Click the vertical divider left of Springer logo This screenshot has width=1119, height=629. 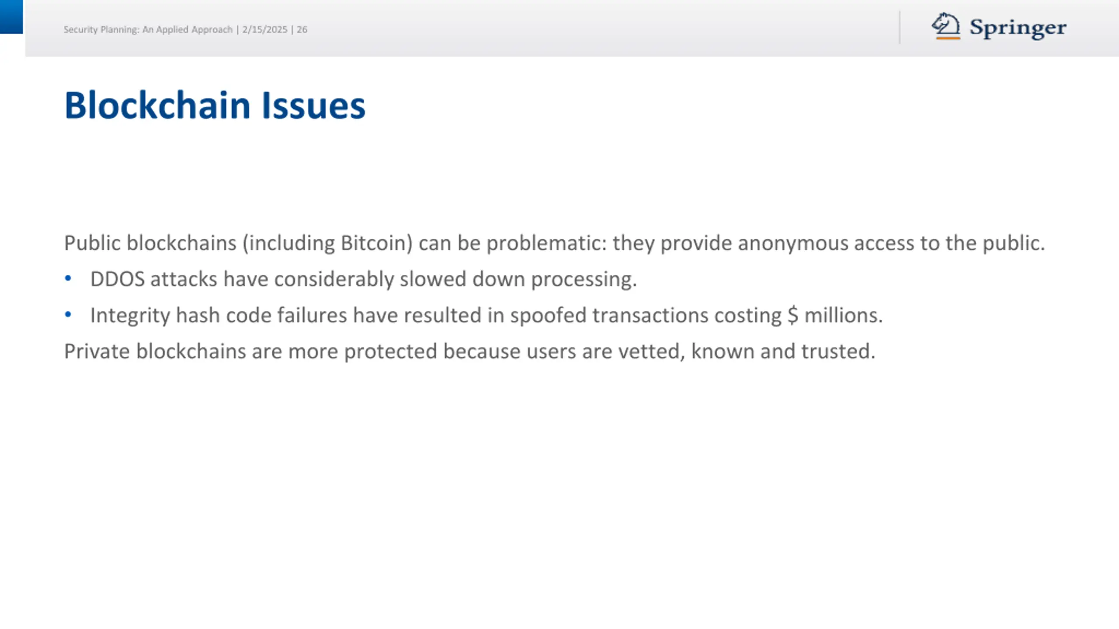[x=900, y=27]
